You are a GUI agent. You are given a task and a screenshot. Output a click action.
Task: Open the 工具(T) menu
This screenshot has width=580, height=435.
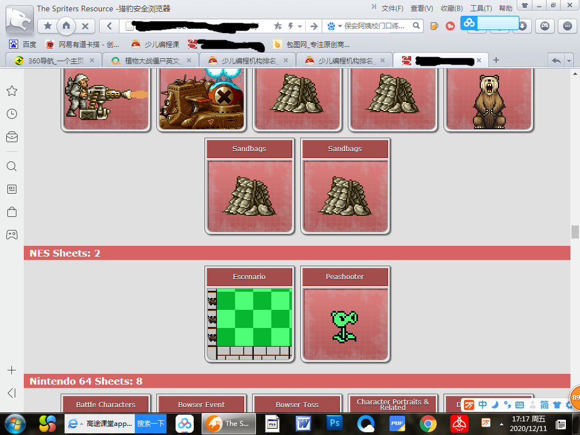481,8
